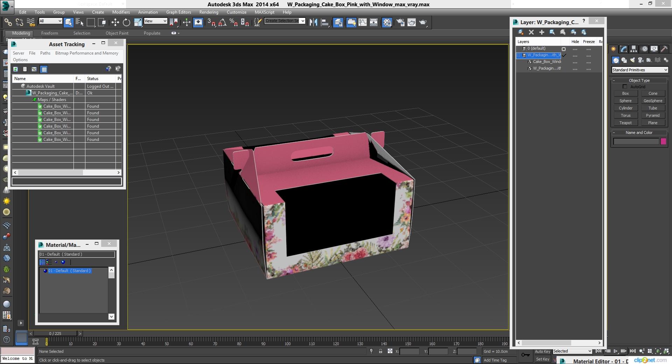This screenshot has width=672, height=364.
Task: Click Bind to Space Warp icon
Action: pyautogui.click(x=31, y=22)
